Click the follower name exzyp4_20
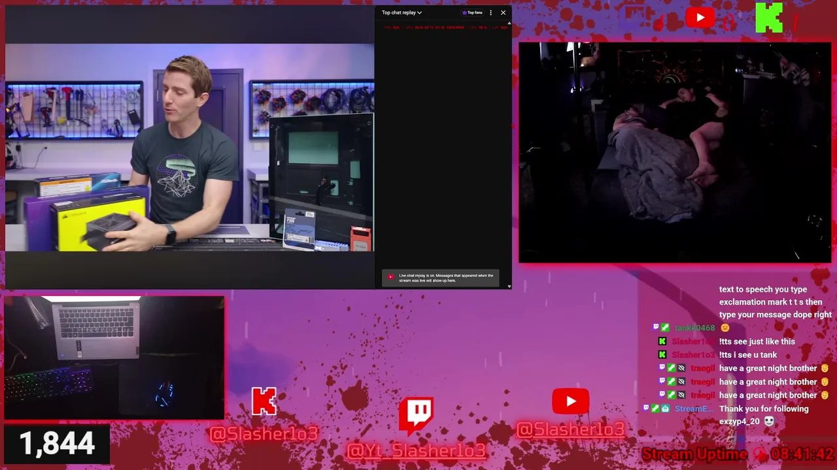The height and width of the screenshot is (470, 837). coord(740,422)
